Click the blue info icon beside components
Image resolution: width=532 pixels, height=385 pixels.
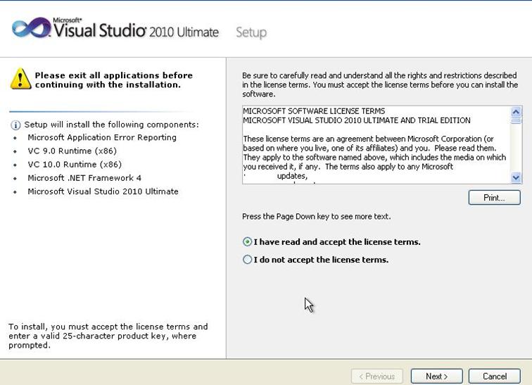point(15,125)
